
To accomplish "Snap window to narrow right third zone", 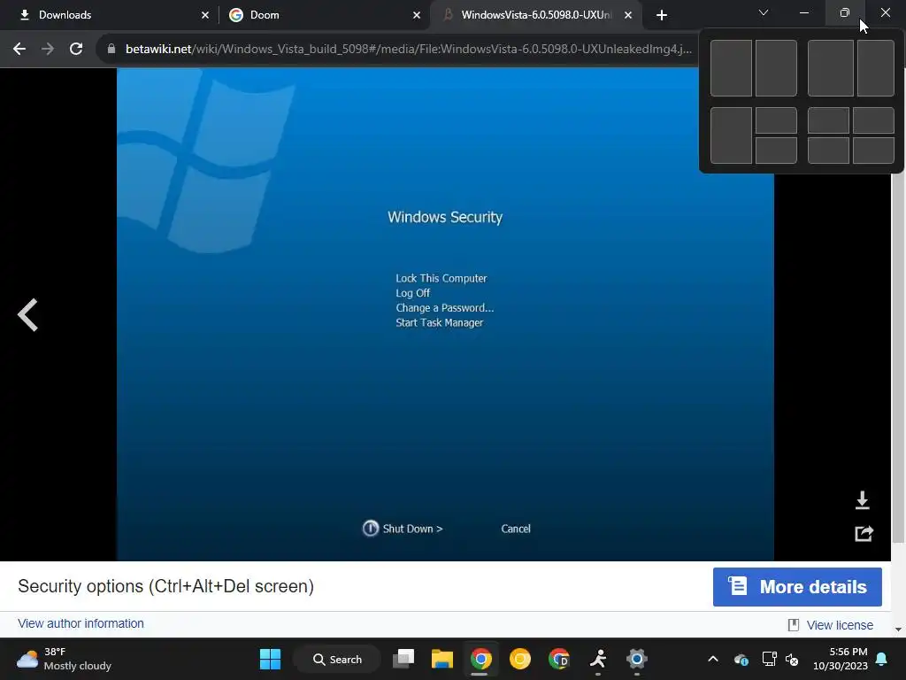I will (x=875, y=68).
